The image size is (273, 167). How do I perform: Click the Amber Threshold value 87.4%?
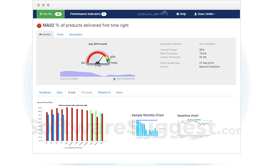click(203, 57)
